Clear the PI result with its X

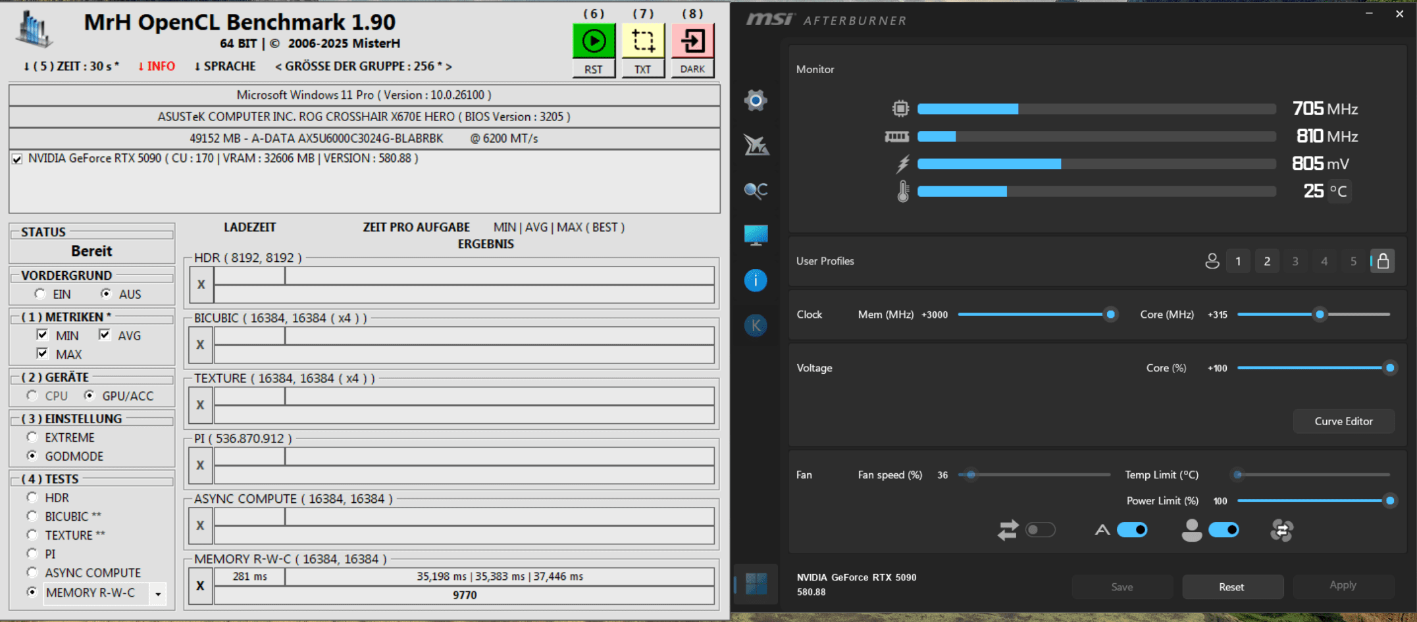pyautogui.click(x=201, y=465)
